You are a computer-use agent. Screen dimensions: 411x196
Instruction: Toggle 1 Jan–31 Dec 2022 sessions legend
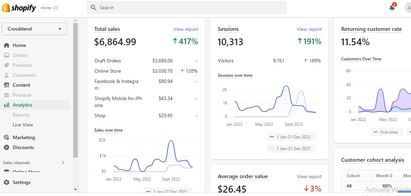291,137
